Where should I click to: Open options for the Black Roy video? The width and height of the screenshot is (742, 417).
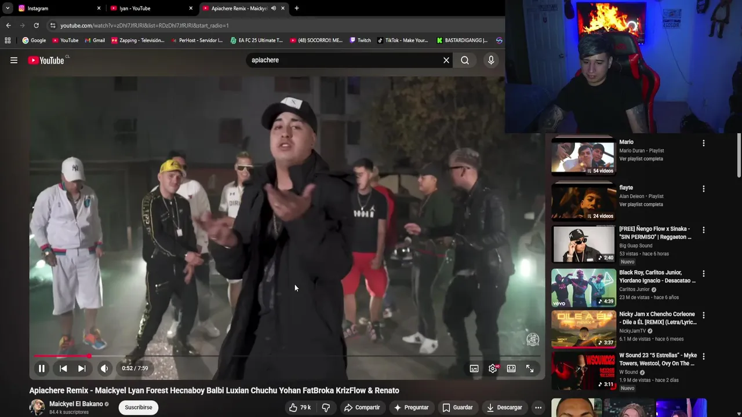click(x=704, y=273)
